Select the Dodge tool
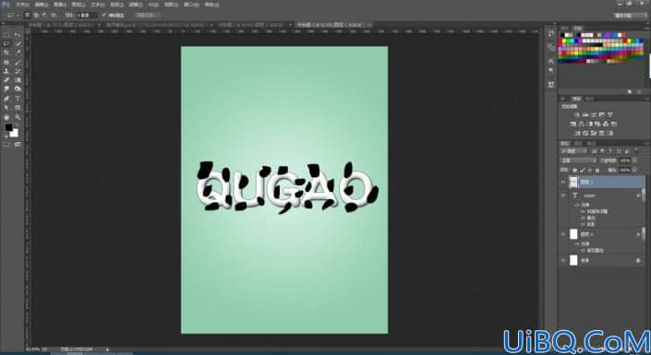 coord(18,89)
